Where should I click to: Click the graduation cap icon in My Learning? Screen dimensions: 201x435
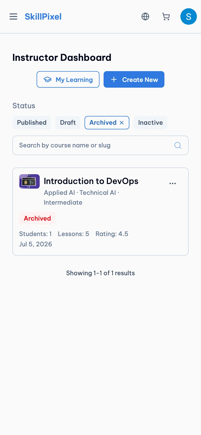[x=47, y=79]
